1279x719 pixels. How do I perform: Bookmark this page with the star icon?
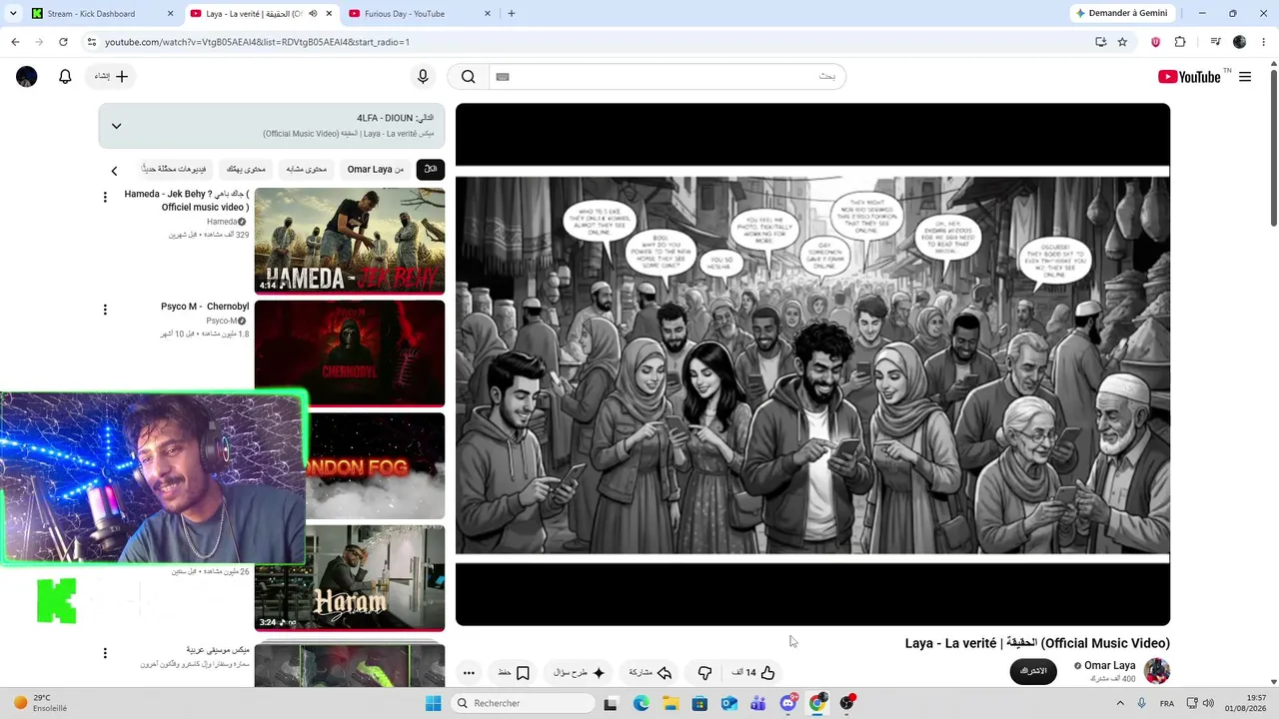coord(1122,42)
